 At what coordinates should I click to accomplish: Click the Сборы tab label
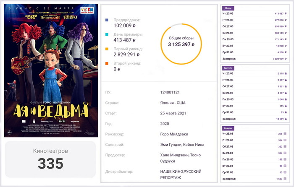[x=228, y=8]
